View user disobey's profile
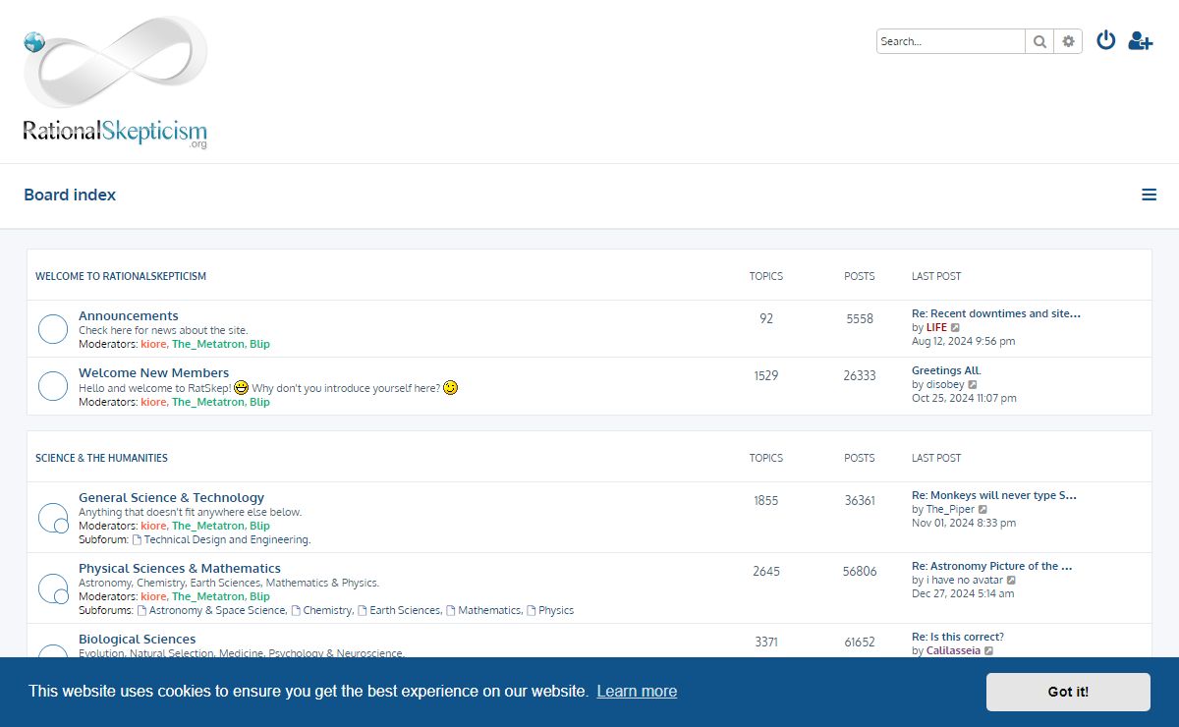1179x727 pixels. [945, 385]
